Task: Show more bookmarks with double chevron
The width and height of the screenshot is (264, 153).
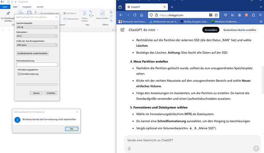Action: pos(261,21)
